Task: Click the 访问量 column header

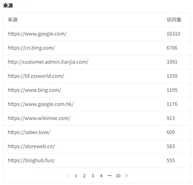Action: coord(174,20)
